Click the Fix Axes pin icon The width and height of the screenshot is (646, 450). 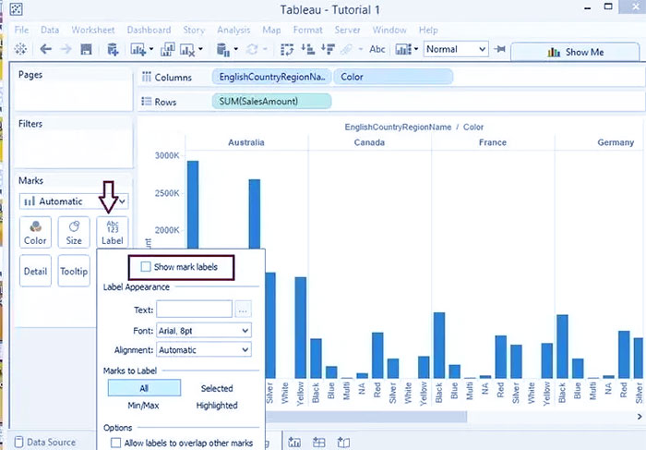(x=499, y=49)
